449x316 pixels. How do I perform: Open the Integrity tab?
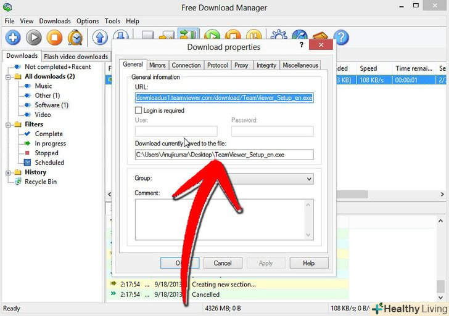[266, 65]
